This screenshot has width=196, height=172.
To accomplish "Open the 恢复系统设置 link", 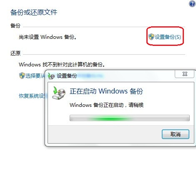I will click(32, 96).
